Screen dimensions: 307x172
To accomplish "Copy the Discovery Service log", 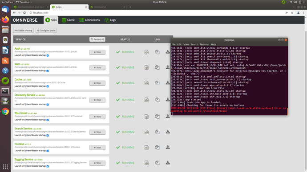I will click(x=157, y=100).
